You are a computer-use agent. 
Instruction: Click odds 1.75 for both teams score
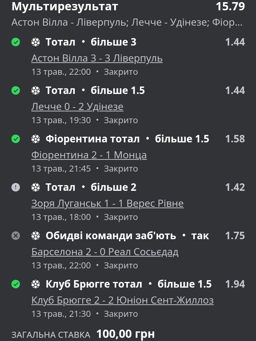pos(235,236)
